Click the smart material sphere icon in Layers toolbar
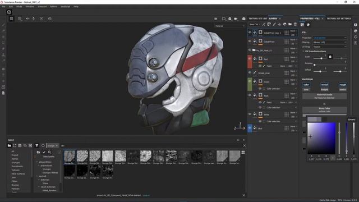The image size is (359, 202). [285, 24]
